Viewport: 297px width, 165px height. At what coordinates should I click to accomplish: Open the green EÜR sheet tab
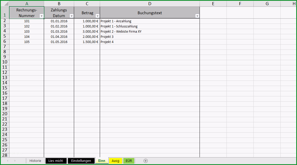coord(129,161)
